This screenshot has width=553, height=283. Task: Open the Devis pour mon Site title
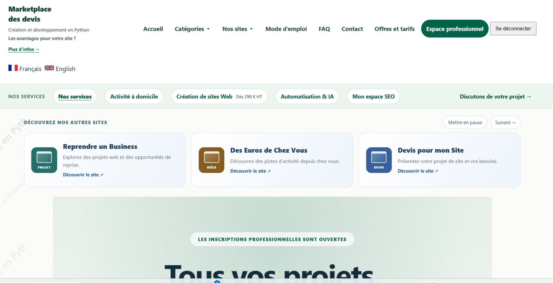[x=431, y=150]
